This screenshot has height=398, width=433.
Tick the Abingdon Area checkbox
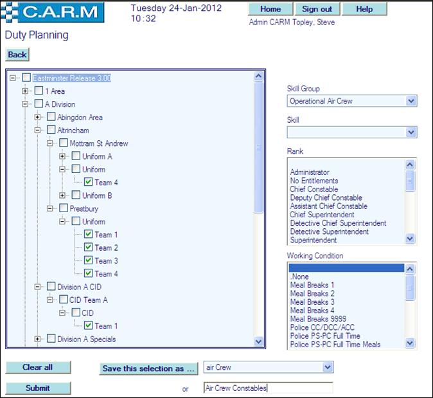pyautogui.click(x=51, y=117)
